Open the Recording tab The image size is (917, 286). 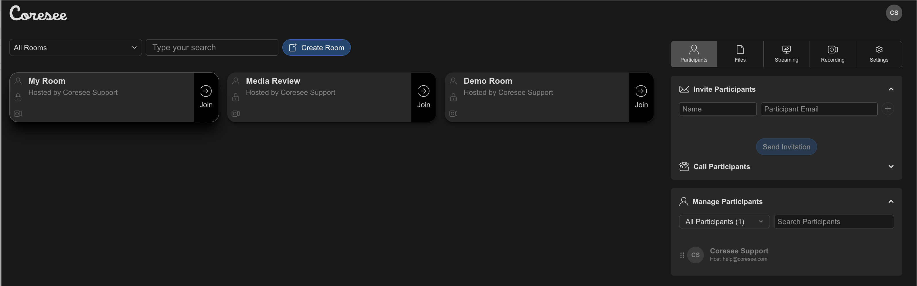[833, 54]
